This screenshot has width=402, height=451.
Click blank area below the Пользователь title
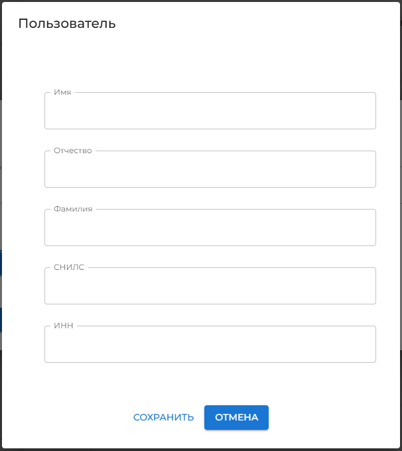coord(199,60)
